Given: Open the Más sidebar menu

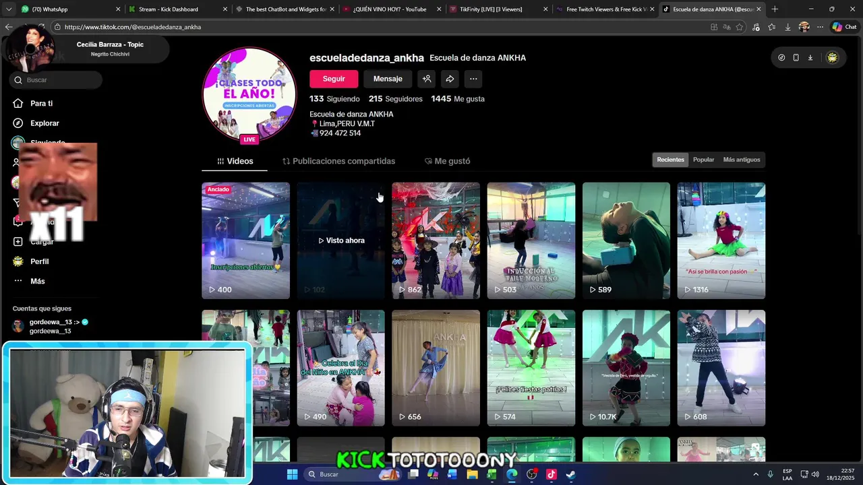Looking at the screenshot, I should 29,281.
